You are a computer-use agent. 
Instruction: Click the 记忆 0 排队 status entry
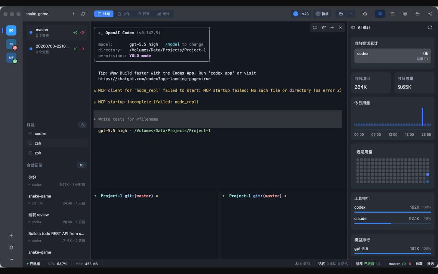333,264
